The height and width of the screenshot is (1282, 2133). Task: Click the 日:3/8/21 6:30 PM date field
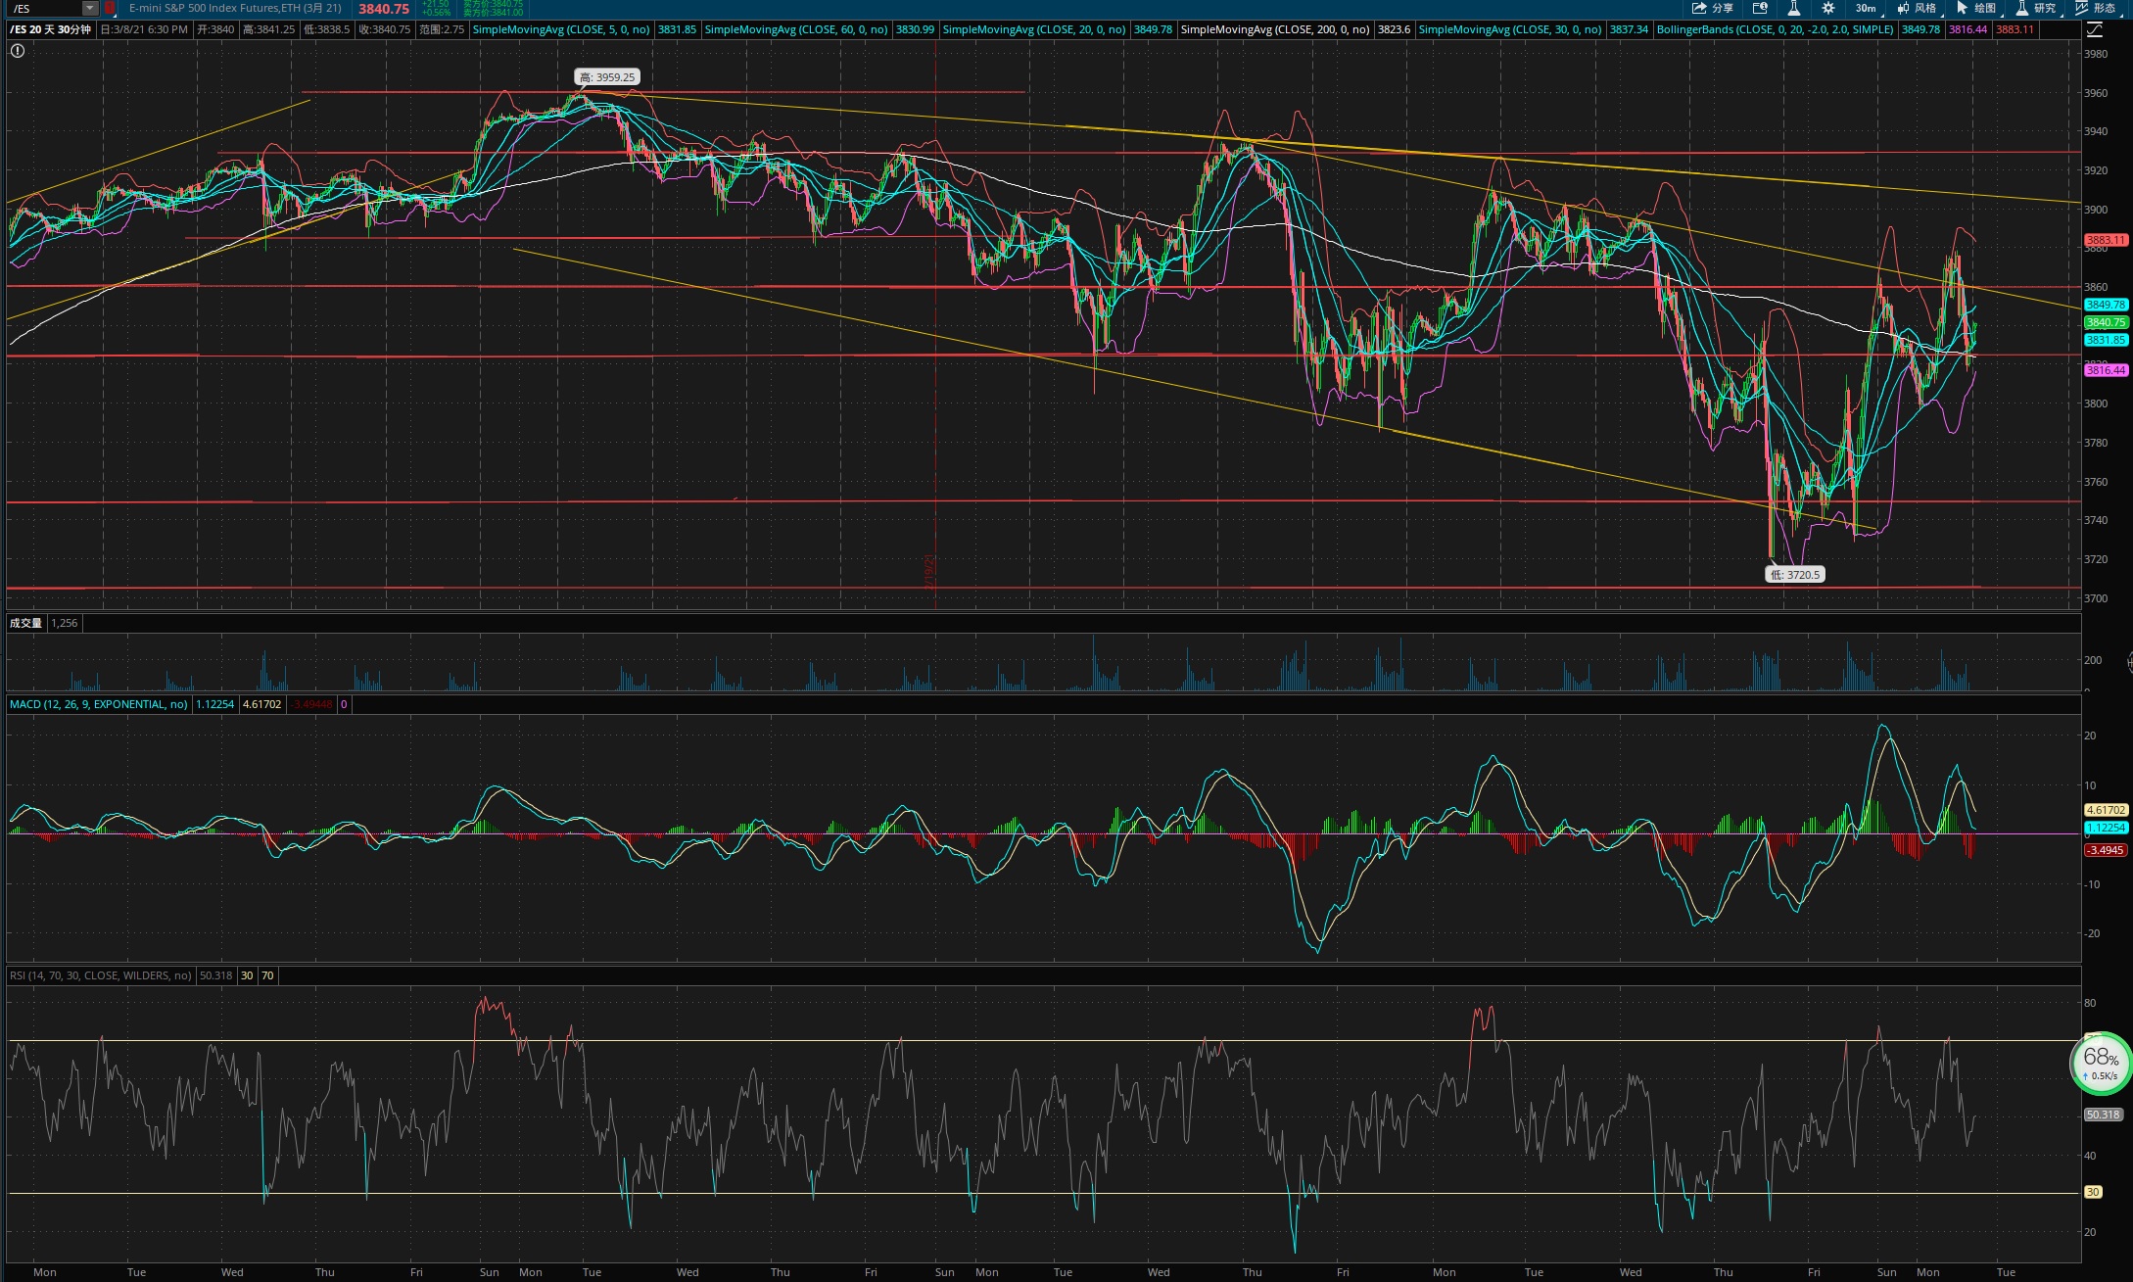click(x=145, y=29)
